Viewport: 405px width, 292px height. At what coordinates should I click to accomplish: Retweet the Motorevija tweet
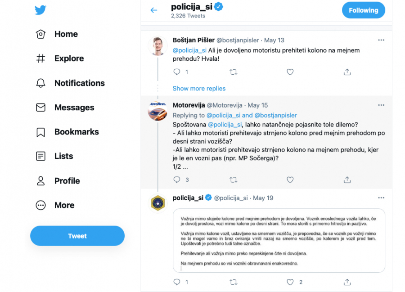[233, 180]
